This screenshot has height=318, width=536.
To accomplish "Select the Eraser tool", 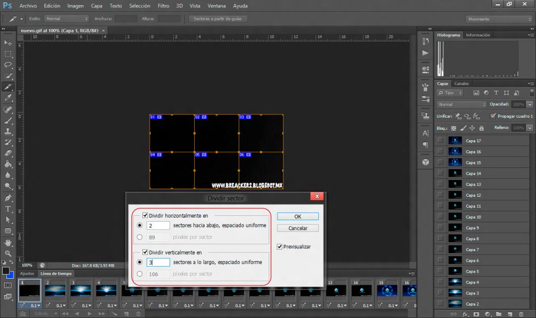I will [x=8, y=153].
